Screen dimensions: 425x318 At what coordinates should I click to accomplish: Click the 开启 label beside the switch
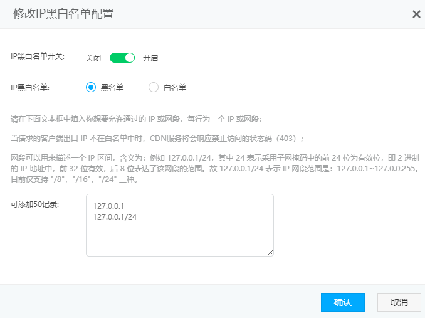click(150, 58)
